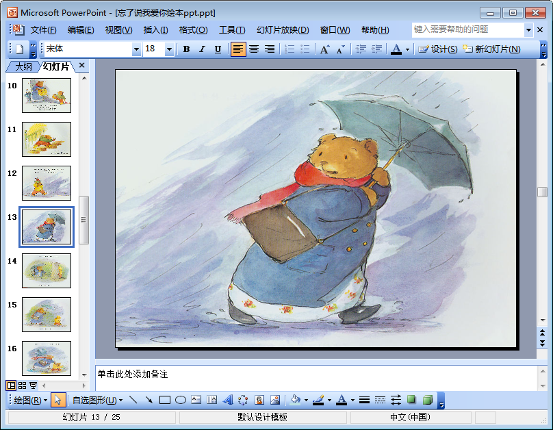The width and height of the screenshot is (553, 430).
Task: Toggle Underline formatting
Action: 218,49
